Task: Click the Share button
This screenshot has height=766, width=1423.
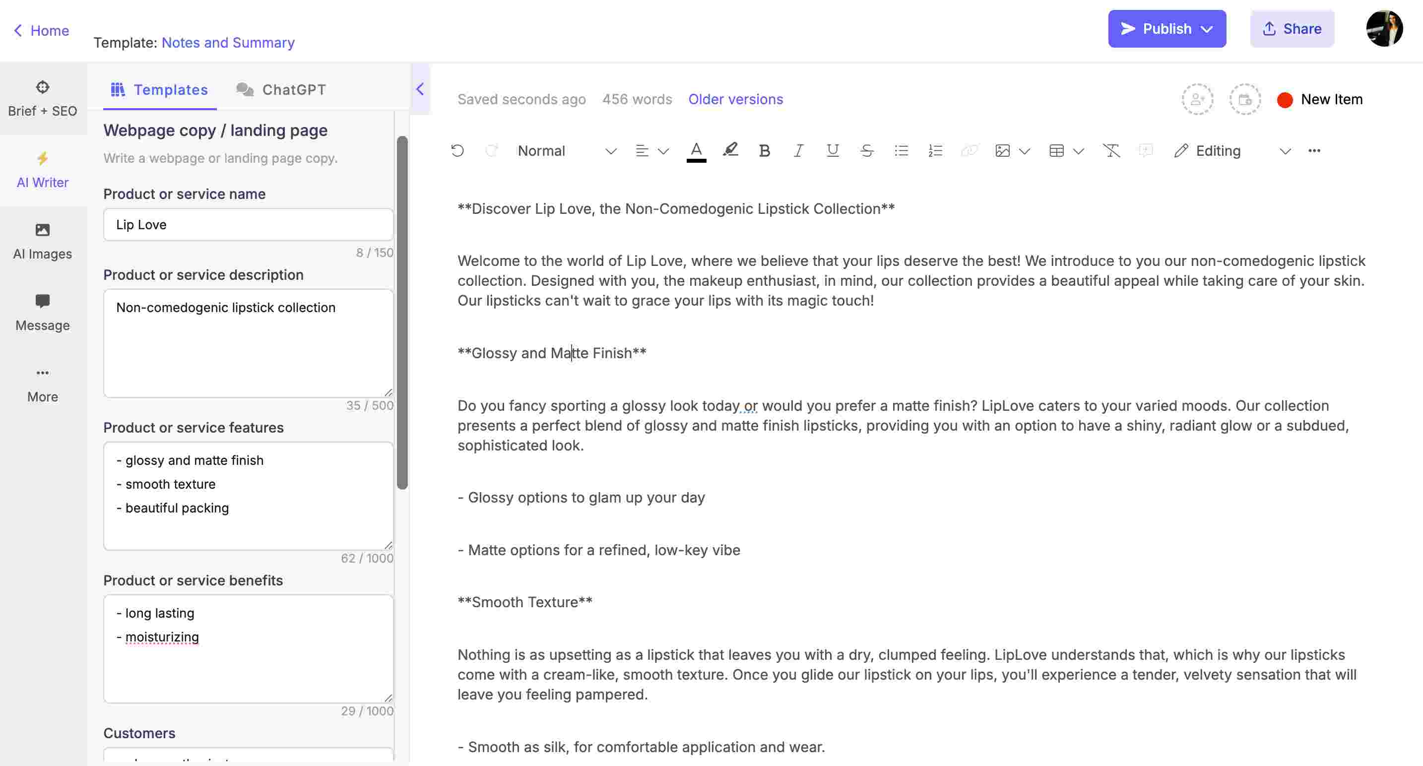Action: click(x=1292, y=29)
